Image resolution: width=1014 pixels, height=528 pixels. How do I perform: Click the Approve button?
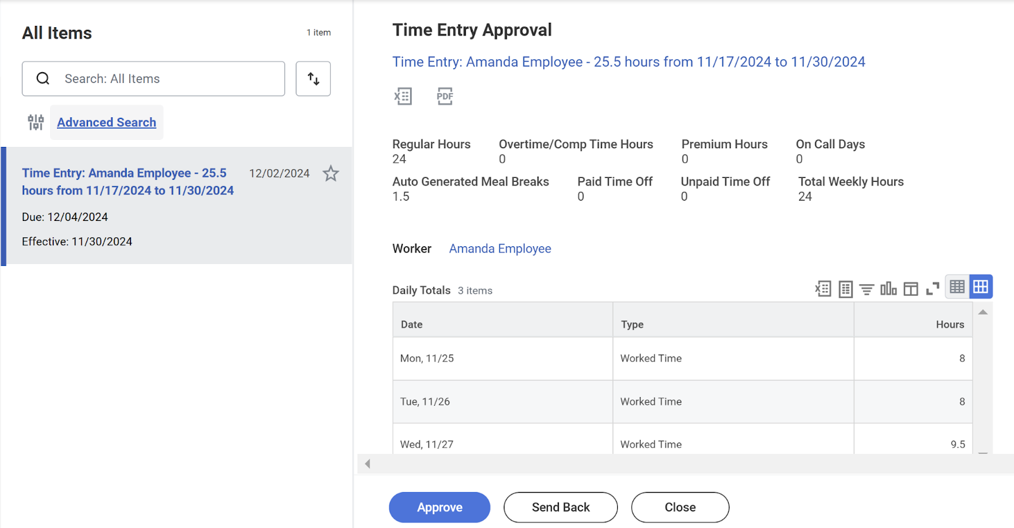(440, 507)
